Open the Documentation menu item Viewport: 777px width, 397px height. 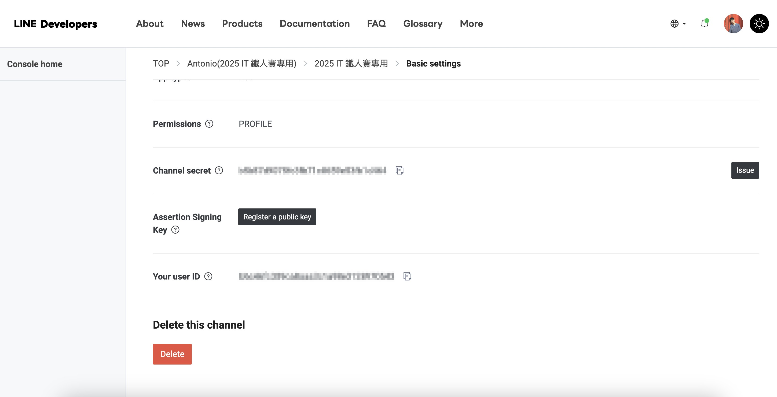pyautogui.click(x=315, y=24)
